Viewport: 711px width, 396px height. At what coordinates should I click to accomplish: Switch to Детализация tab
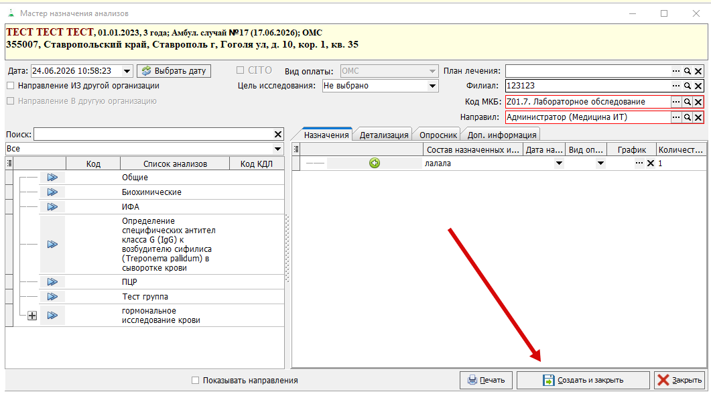click(x=383, y=135)
